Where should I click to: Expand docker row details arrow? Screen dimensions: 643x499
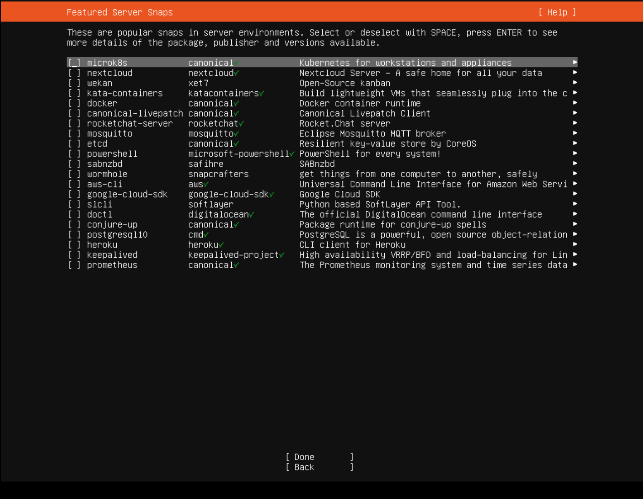click(x=575, y=103)
